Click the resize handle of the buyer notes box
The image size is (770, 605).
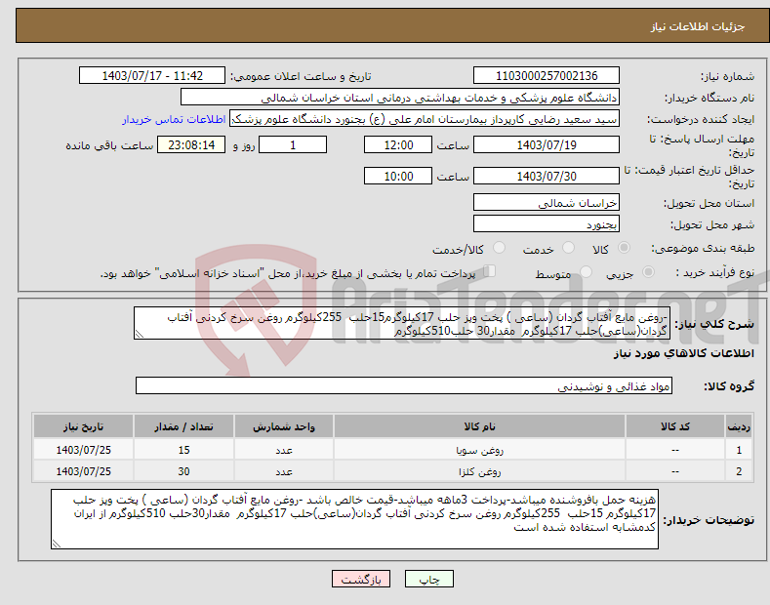[x=57, y=544]
